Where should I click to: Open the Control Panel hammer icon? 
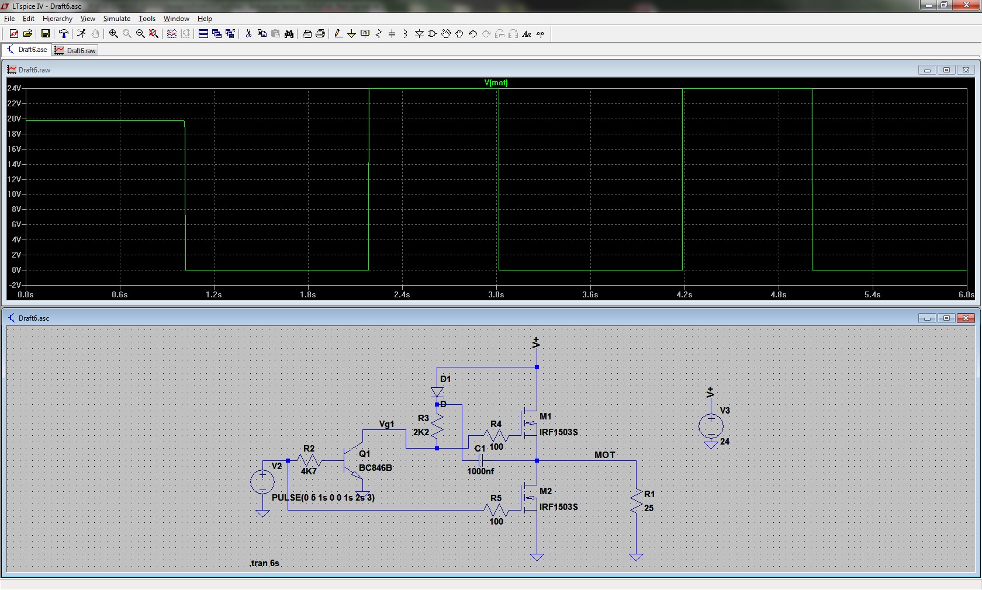coord(64,34)
